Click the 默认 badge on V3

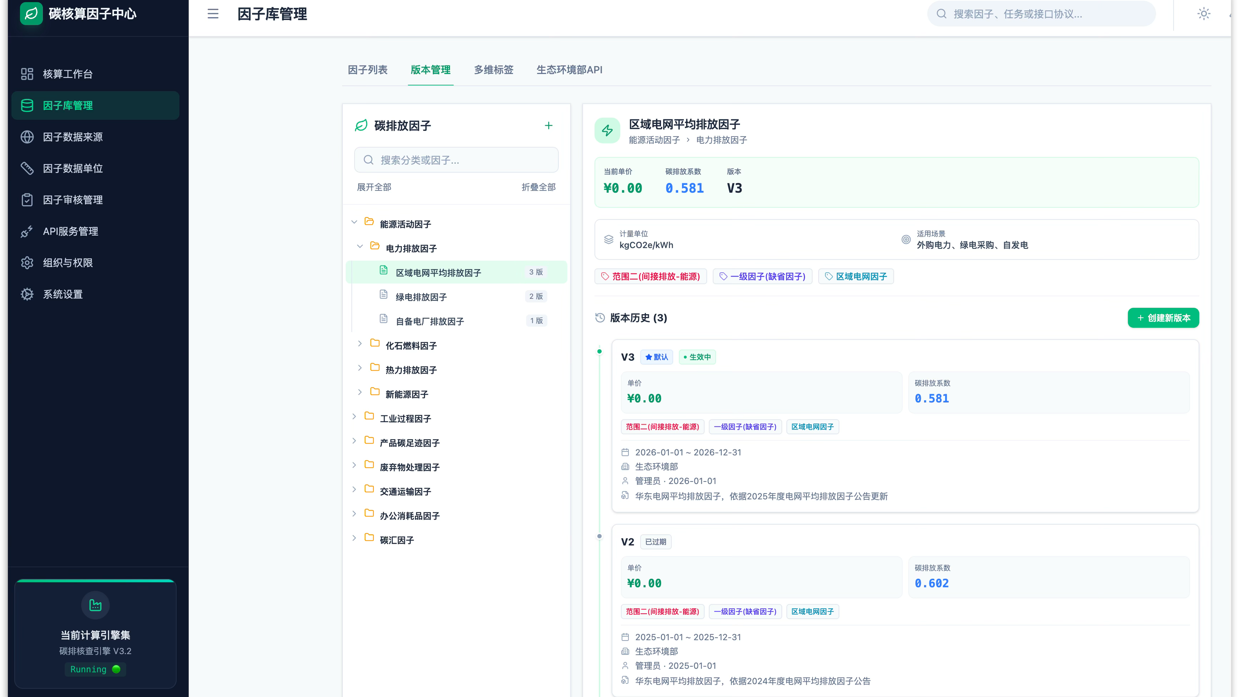tap(657, 357)
